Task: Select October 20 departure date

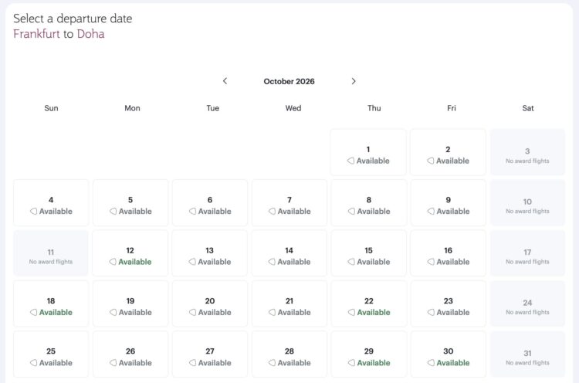Action: click(x=210, y=303)
